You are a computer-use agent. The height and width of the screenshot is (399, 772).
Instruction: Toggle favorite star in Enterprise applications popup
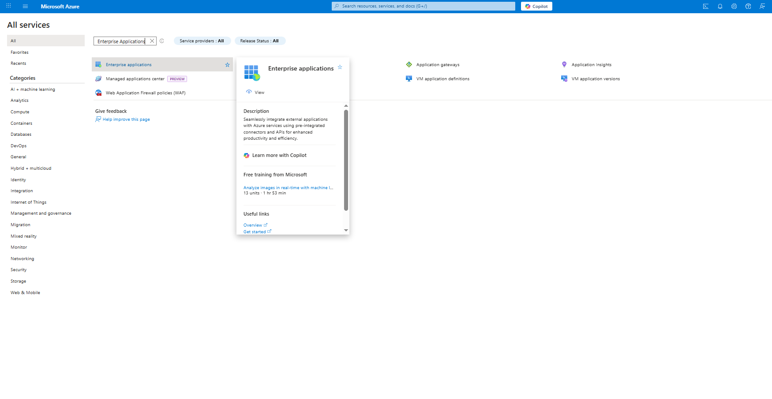click(x=340, y=67)
